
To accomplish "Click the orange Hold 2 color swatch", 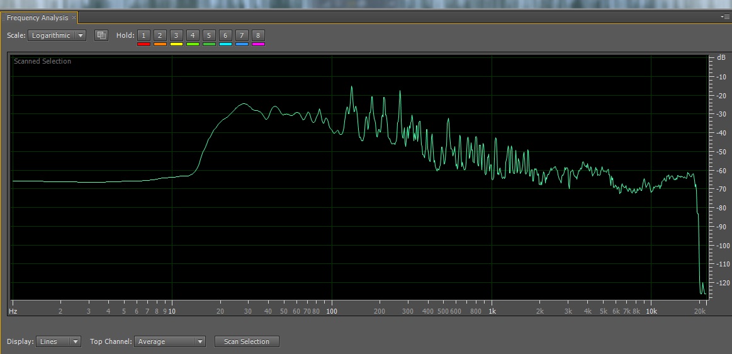I will click(160, 44).
